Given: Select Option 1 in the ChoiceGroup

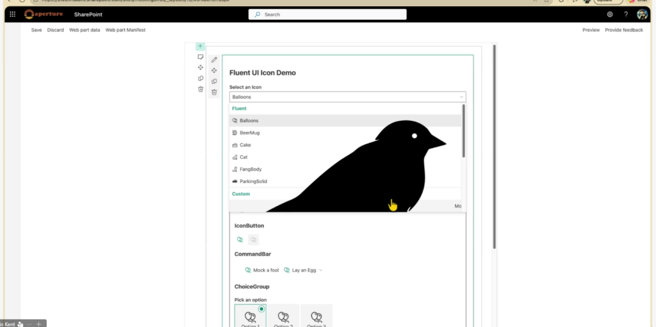Looking at the screenshot, I should 250,315.
